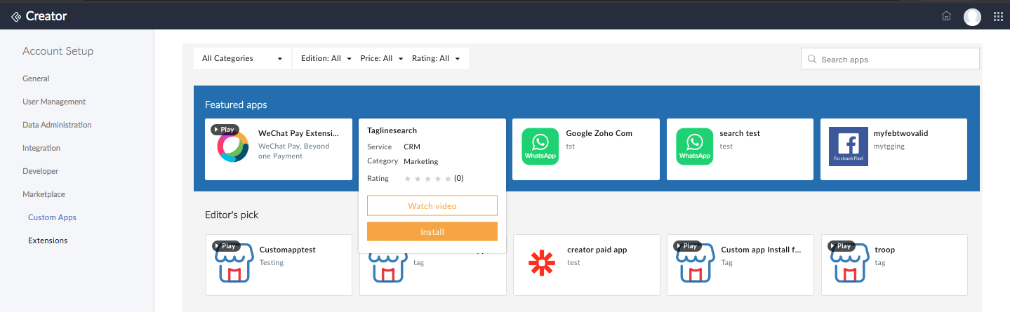Screen dimensions: 1010x312
Task: Click search test WhatsApp icon
Action: coord(694,147)
